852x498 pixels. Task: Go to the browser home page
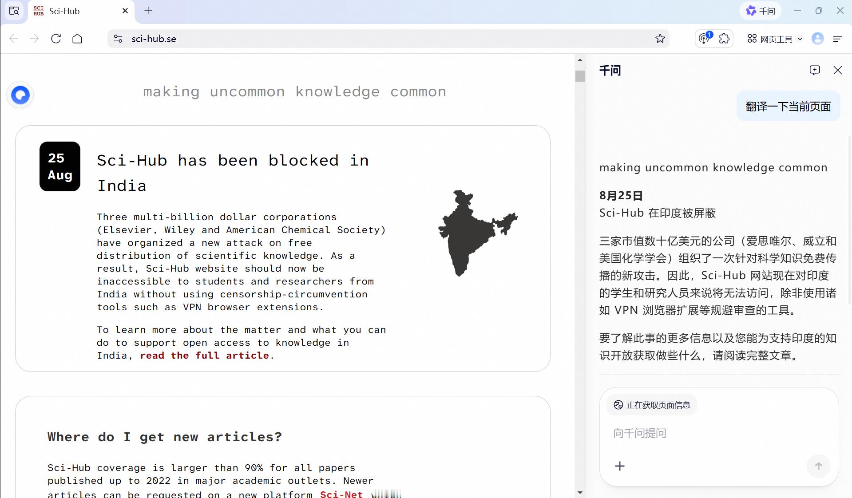pos(77,39)
